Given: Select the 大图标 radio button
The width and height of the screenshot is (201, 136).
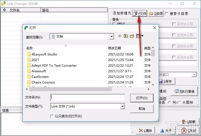Looking at the screenshot, I should (x=179, y=103).
